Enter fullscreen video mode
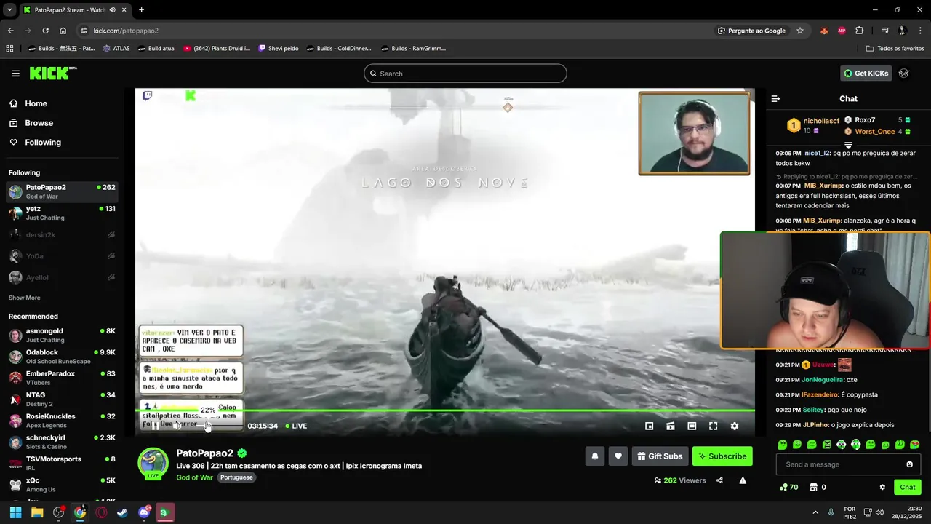Viewport: 931px width, 524px height. click(x=713, y=426)
